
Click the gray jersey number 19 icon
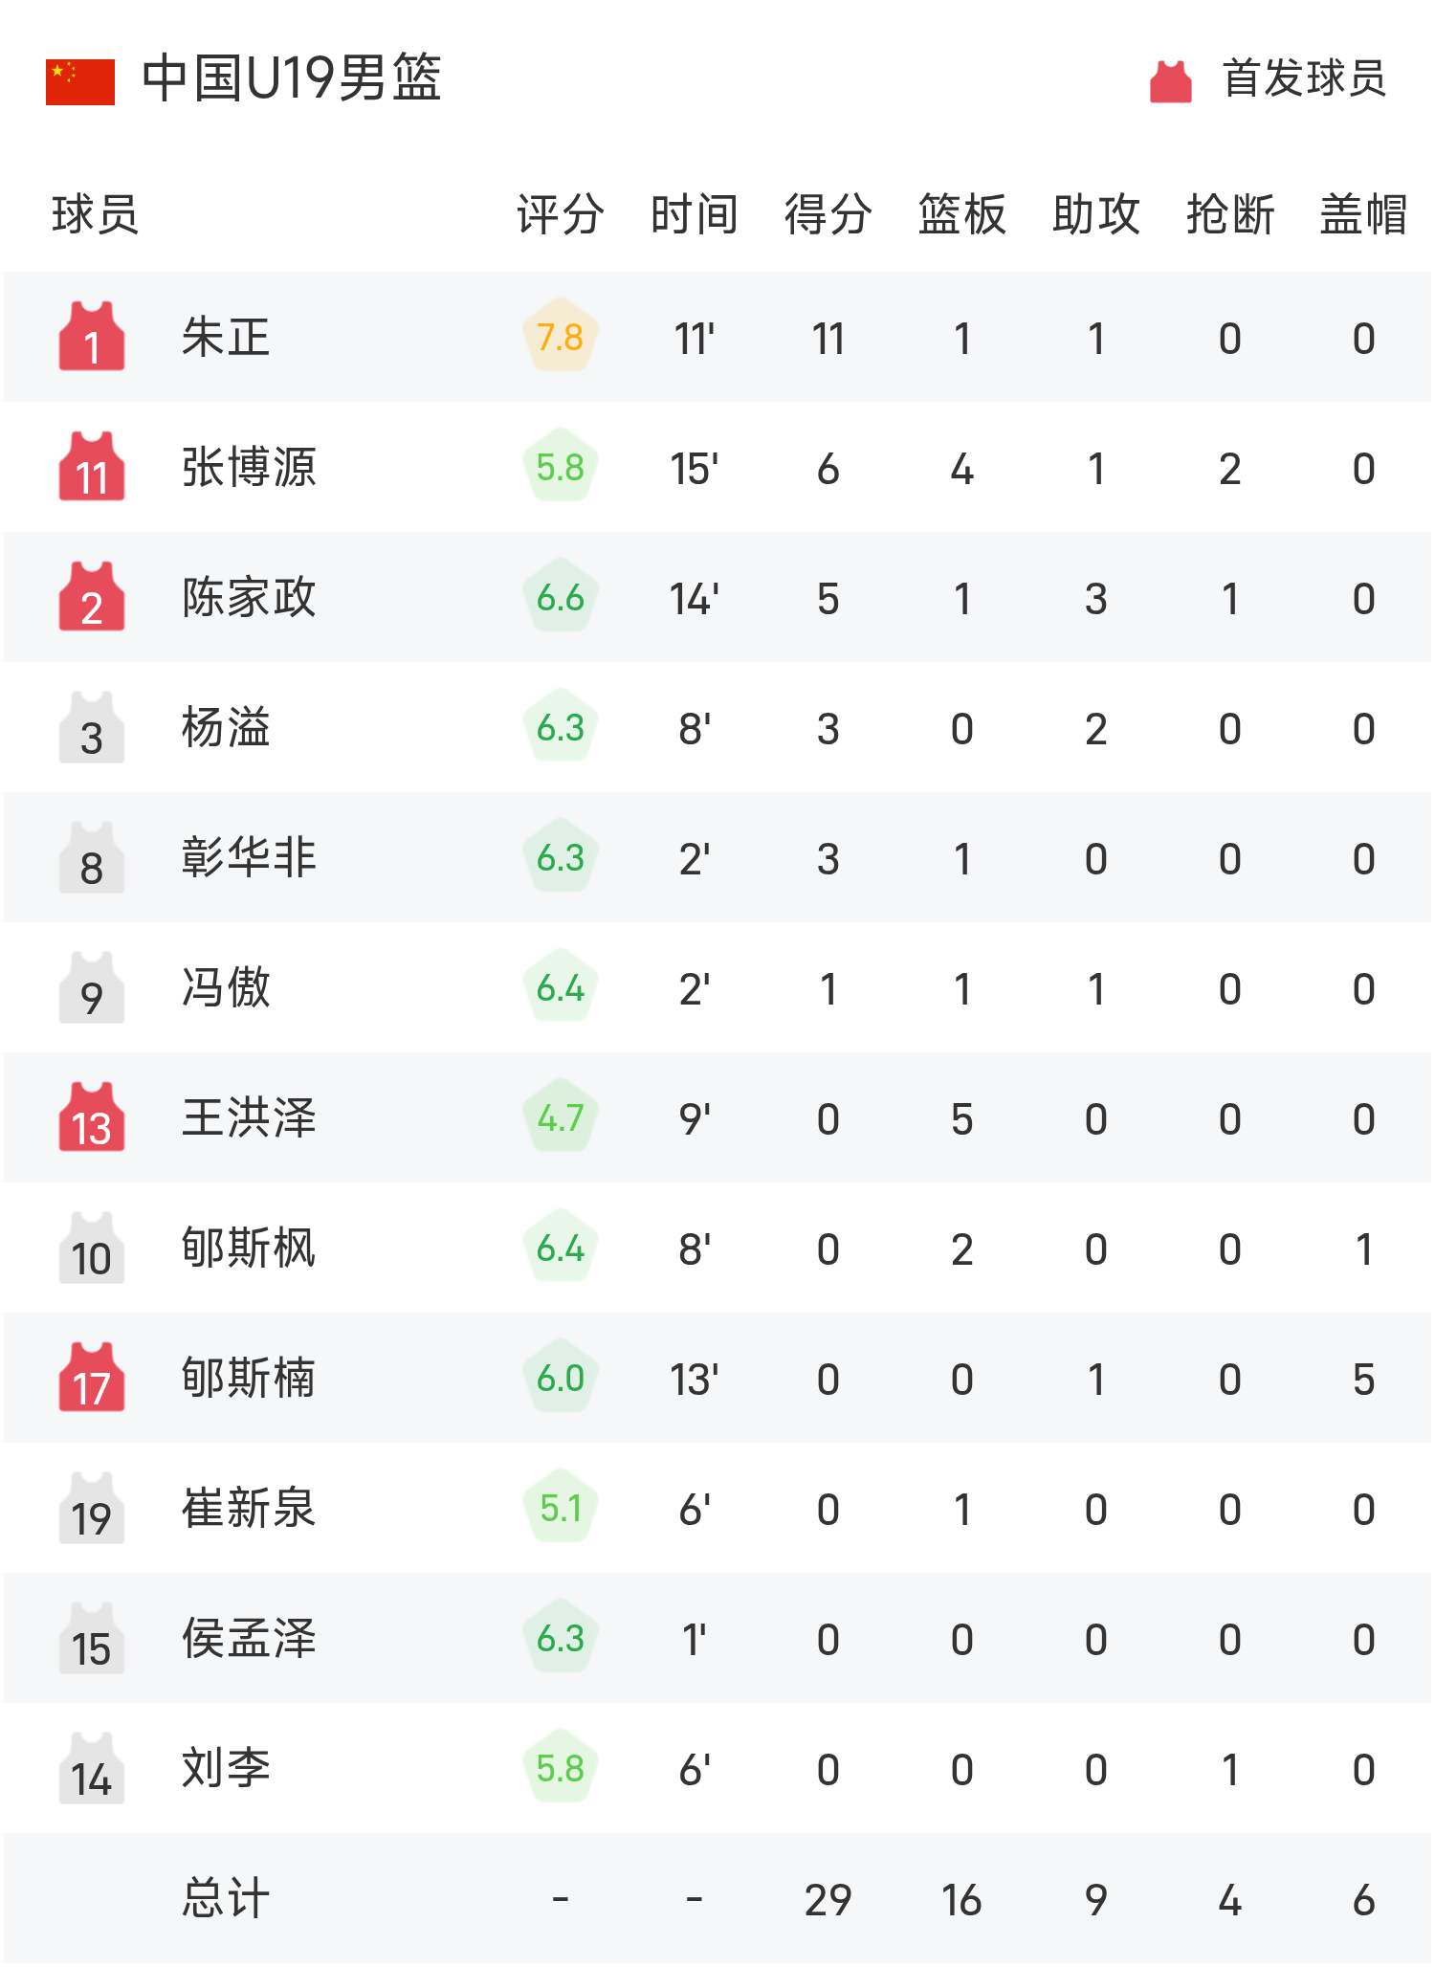[92, 1509]
